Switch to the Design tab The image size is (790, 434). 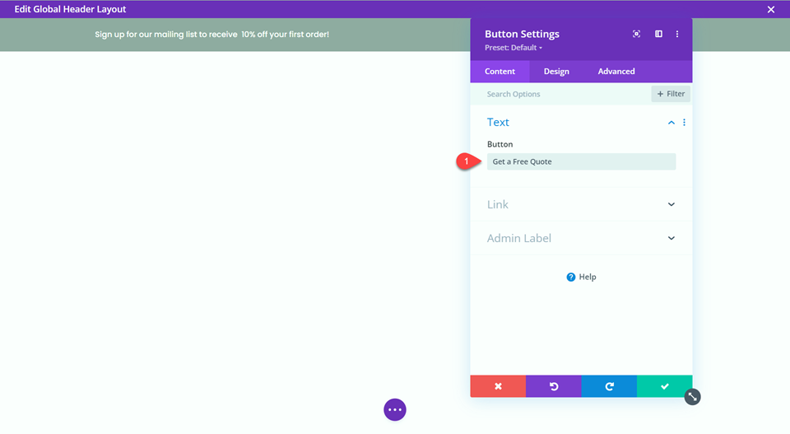556,71
